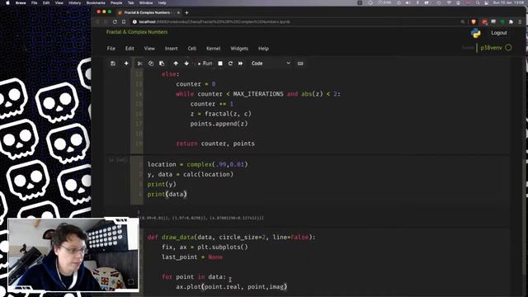Paste cells below icon in Jupyter toolbar

[x=162, y=64]
